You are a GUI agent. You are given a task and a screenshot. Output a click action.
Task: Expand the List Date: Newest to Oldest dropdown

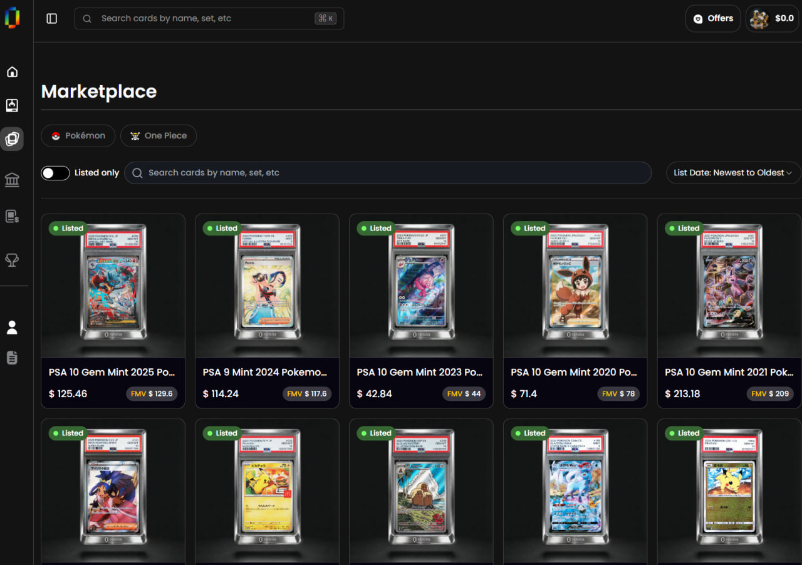[732, 173]
